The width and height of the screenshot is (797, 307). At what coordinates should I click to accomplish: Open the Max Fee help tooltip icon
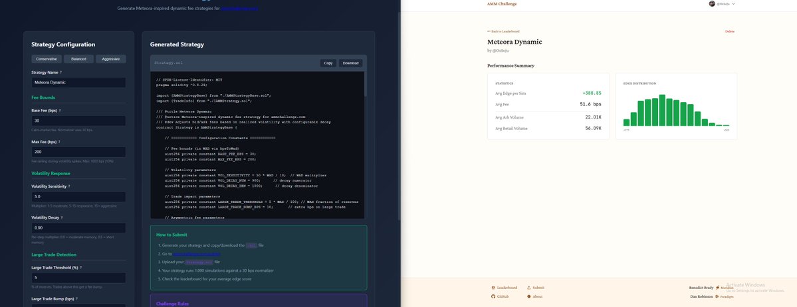tap(59, 142)
